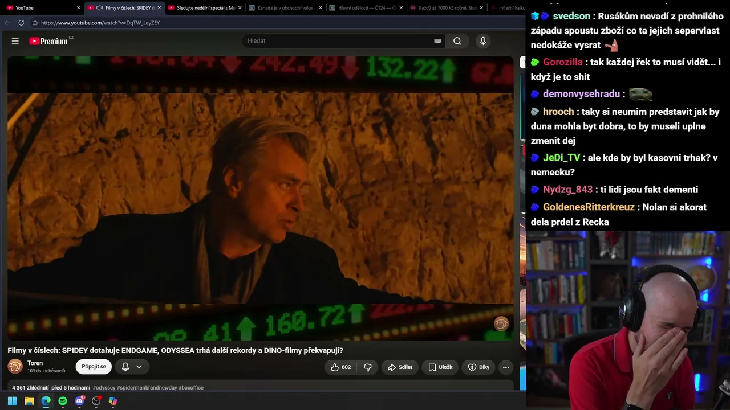Open the taskbar app with red badge
Screen dimensions: 730x410
point(96,401)
